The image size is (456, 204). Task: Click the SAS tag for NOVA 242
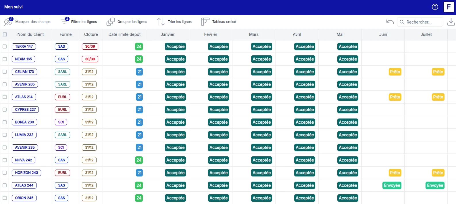pos(61,160)
